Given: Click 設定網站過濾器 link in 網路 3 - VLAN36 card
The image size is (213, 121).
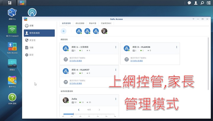Looking at the screenshot, I should click(136, 61).
